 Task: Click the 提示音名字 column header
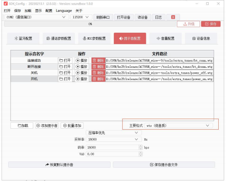(x=34, y=54)
